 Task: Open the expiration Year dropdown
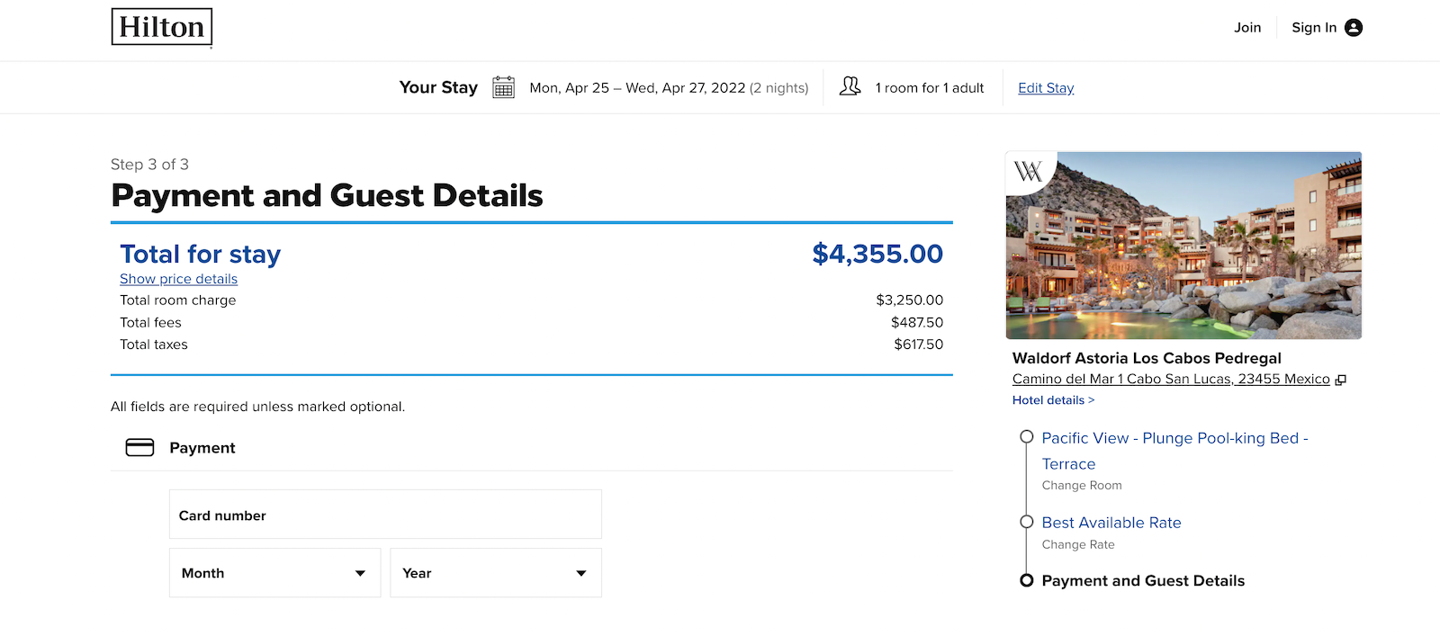click(495, 573)
